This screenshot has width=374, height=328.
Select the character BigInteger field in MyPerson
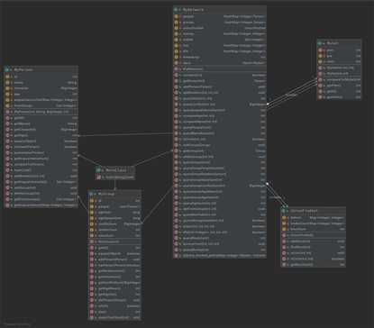coord(41,88)
